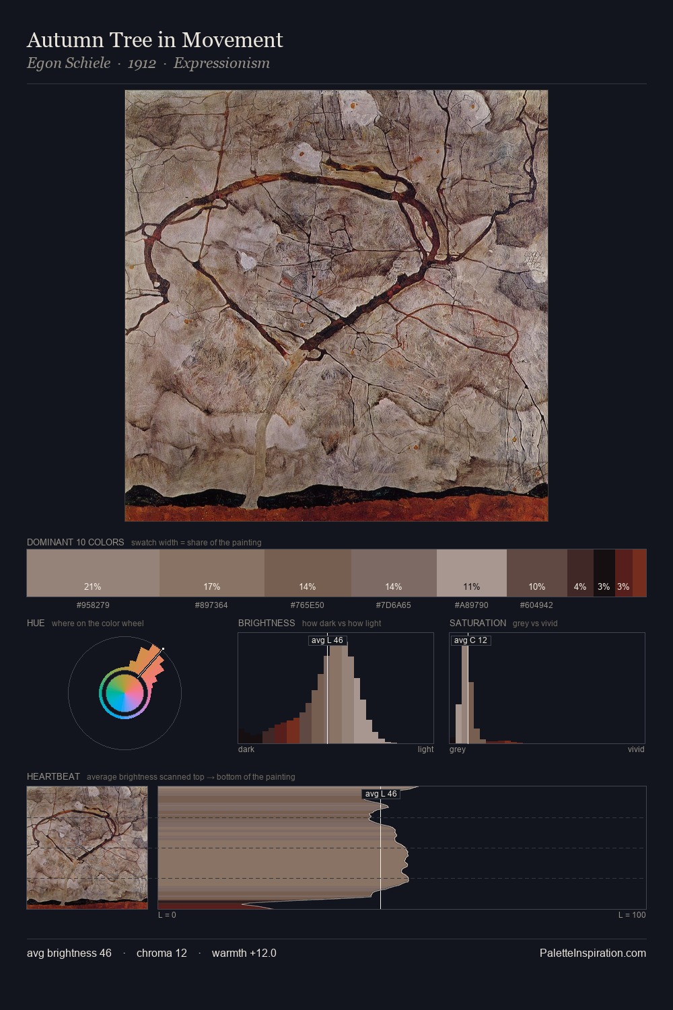Select the narrow rust swatch at palette end

[639, 573]
